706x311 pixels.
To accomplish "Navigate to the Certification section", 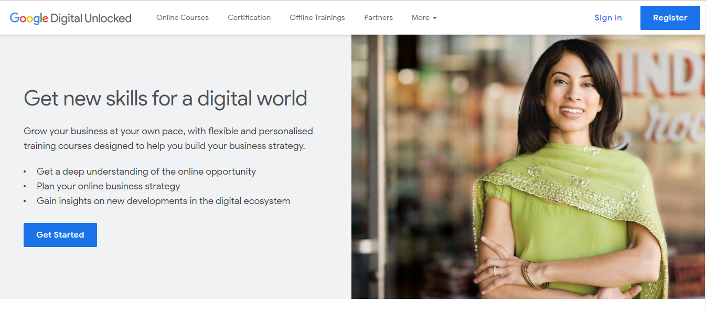I will 249,17.
